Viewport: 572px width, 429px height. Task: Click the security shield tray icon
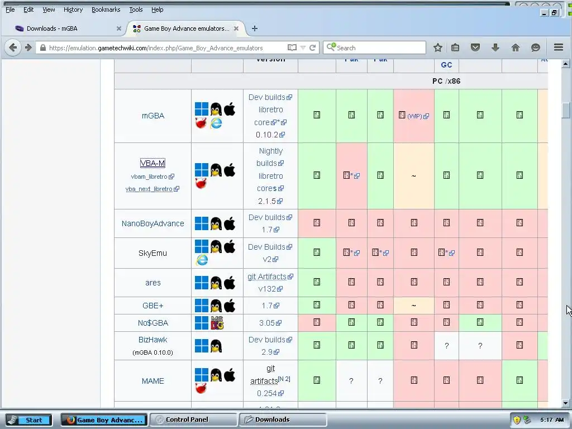[x=517, y=420]
